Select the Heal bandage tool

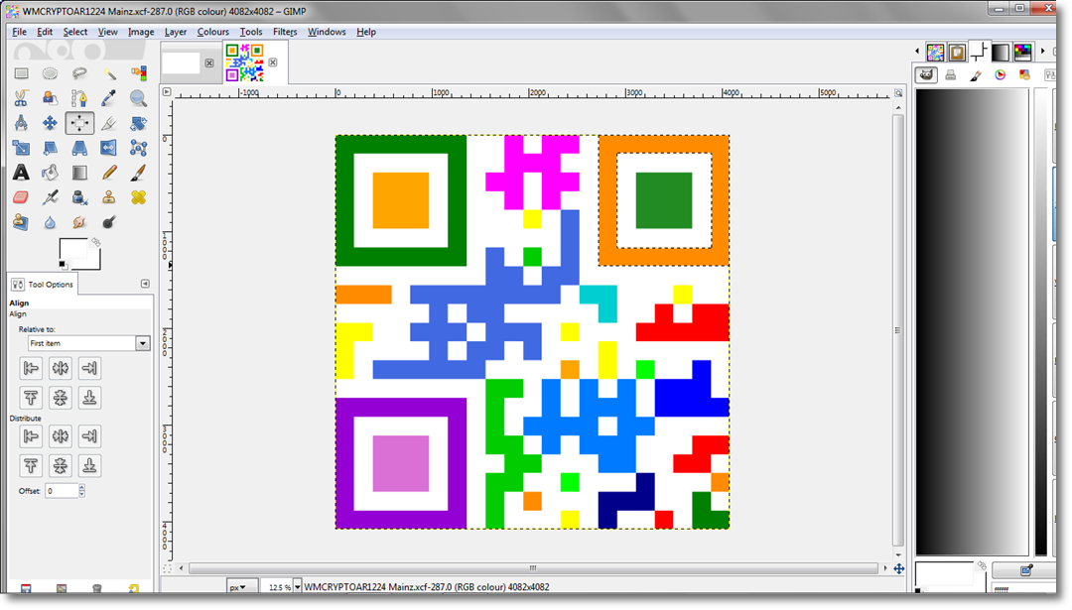pyautogui.click(x=138, y=197)
